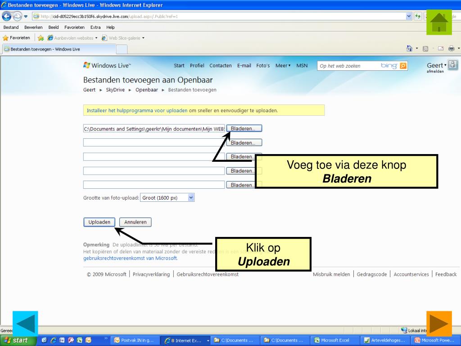461x346 pixels.
Task: Open Profiel in Windows Live navigation
Action: pyautogui.click(x=197, y=66)
